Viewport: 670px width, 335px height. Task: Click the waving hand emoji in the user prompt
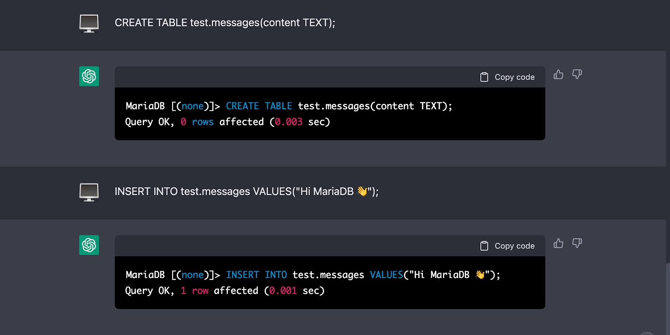(x=362, y=191)
